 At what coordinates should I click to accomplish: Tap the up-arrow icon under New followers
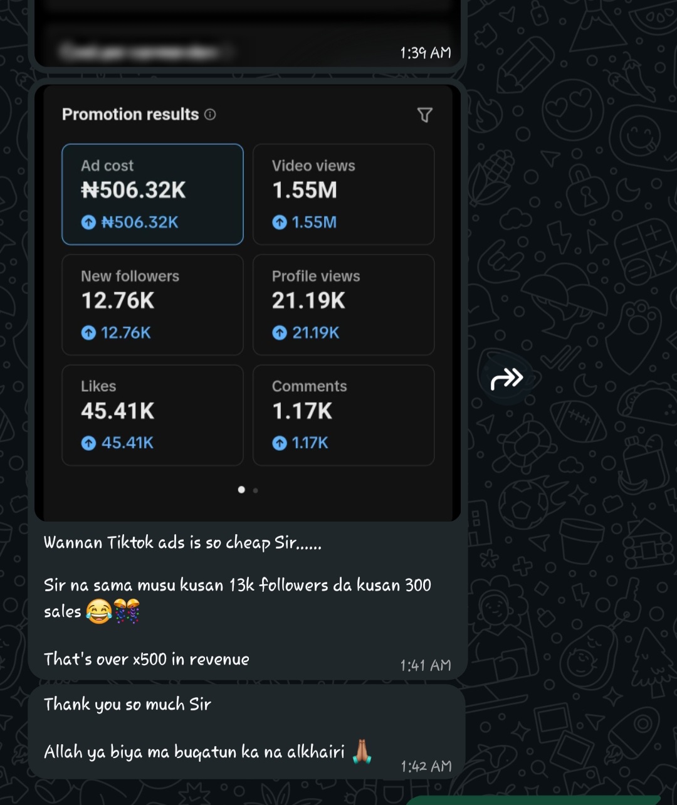pyautogui.click(x=88, y=333)
